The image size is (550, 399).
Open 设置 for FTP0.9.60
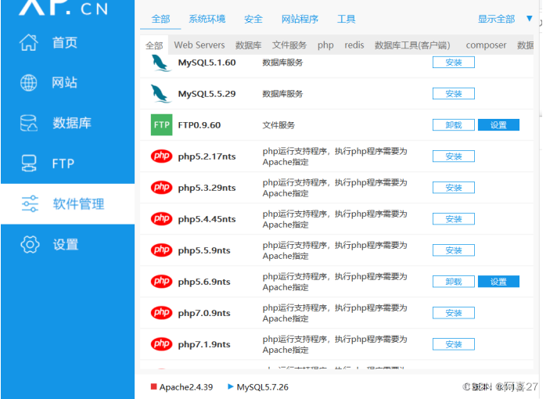pyautogui.click(x=498, y=125)
